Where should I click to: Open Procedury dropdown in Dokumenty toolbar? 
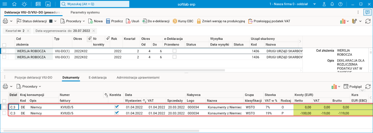coord(29,86)
